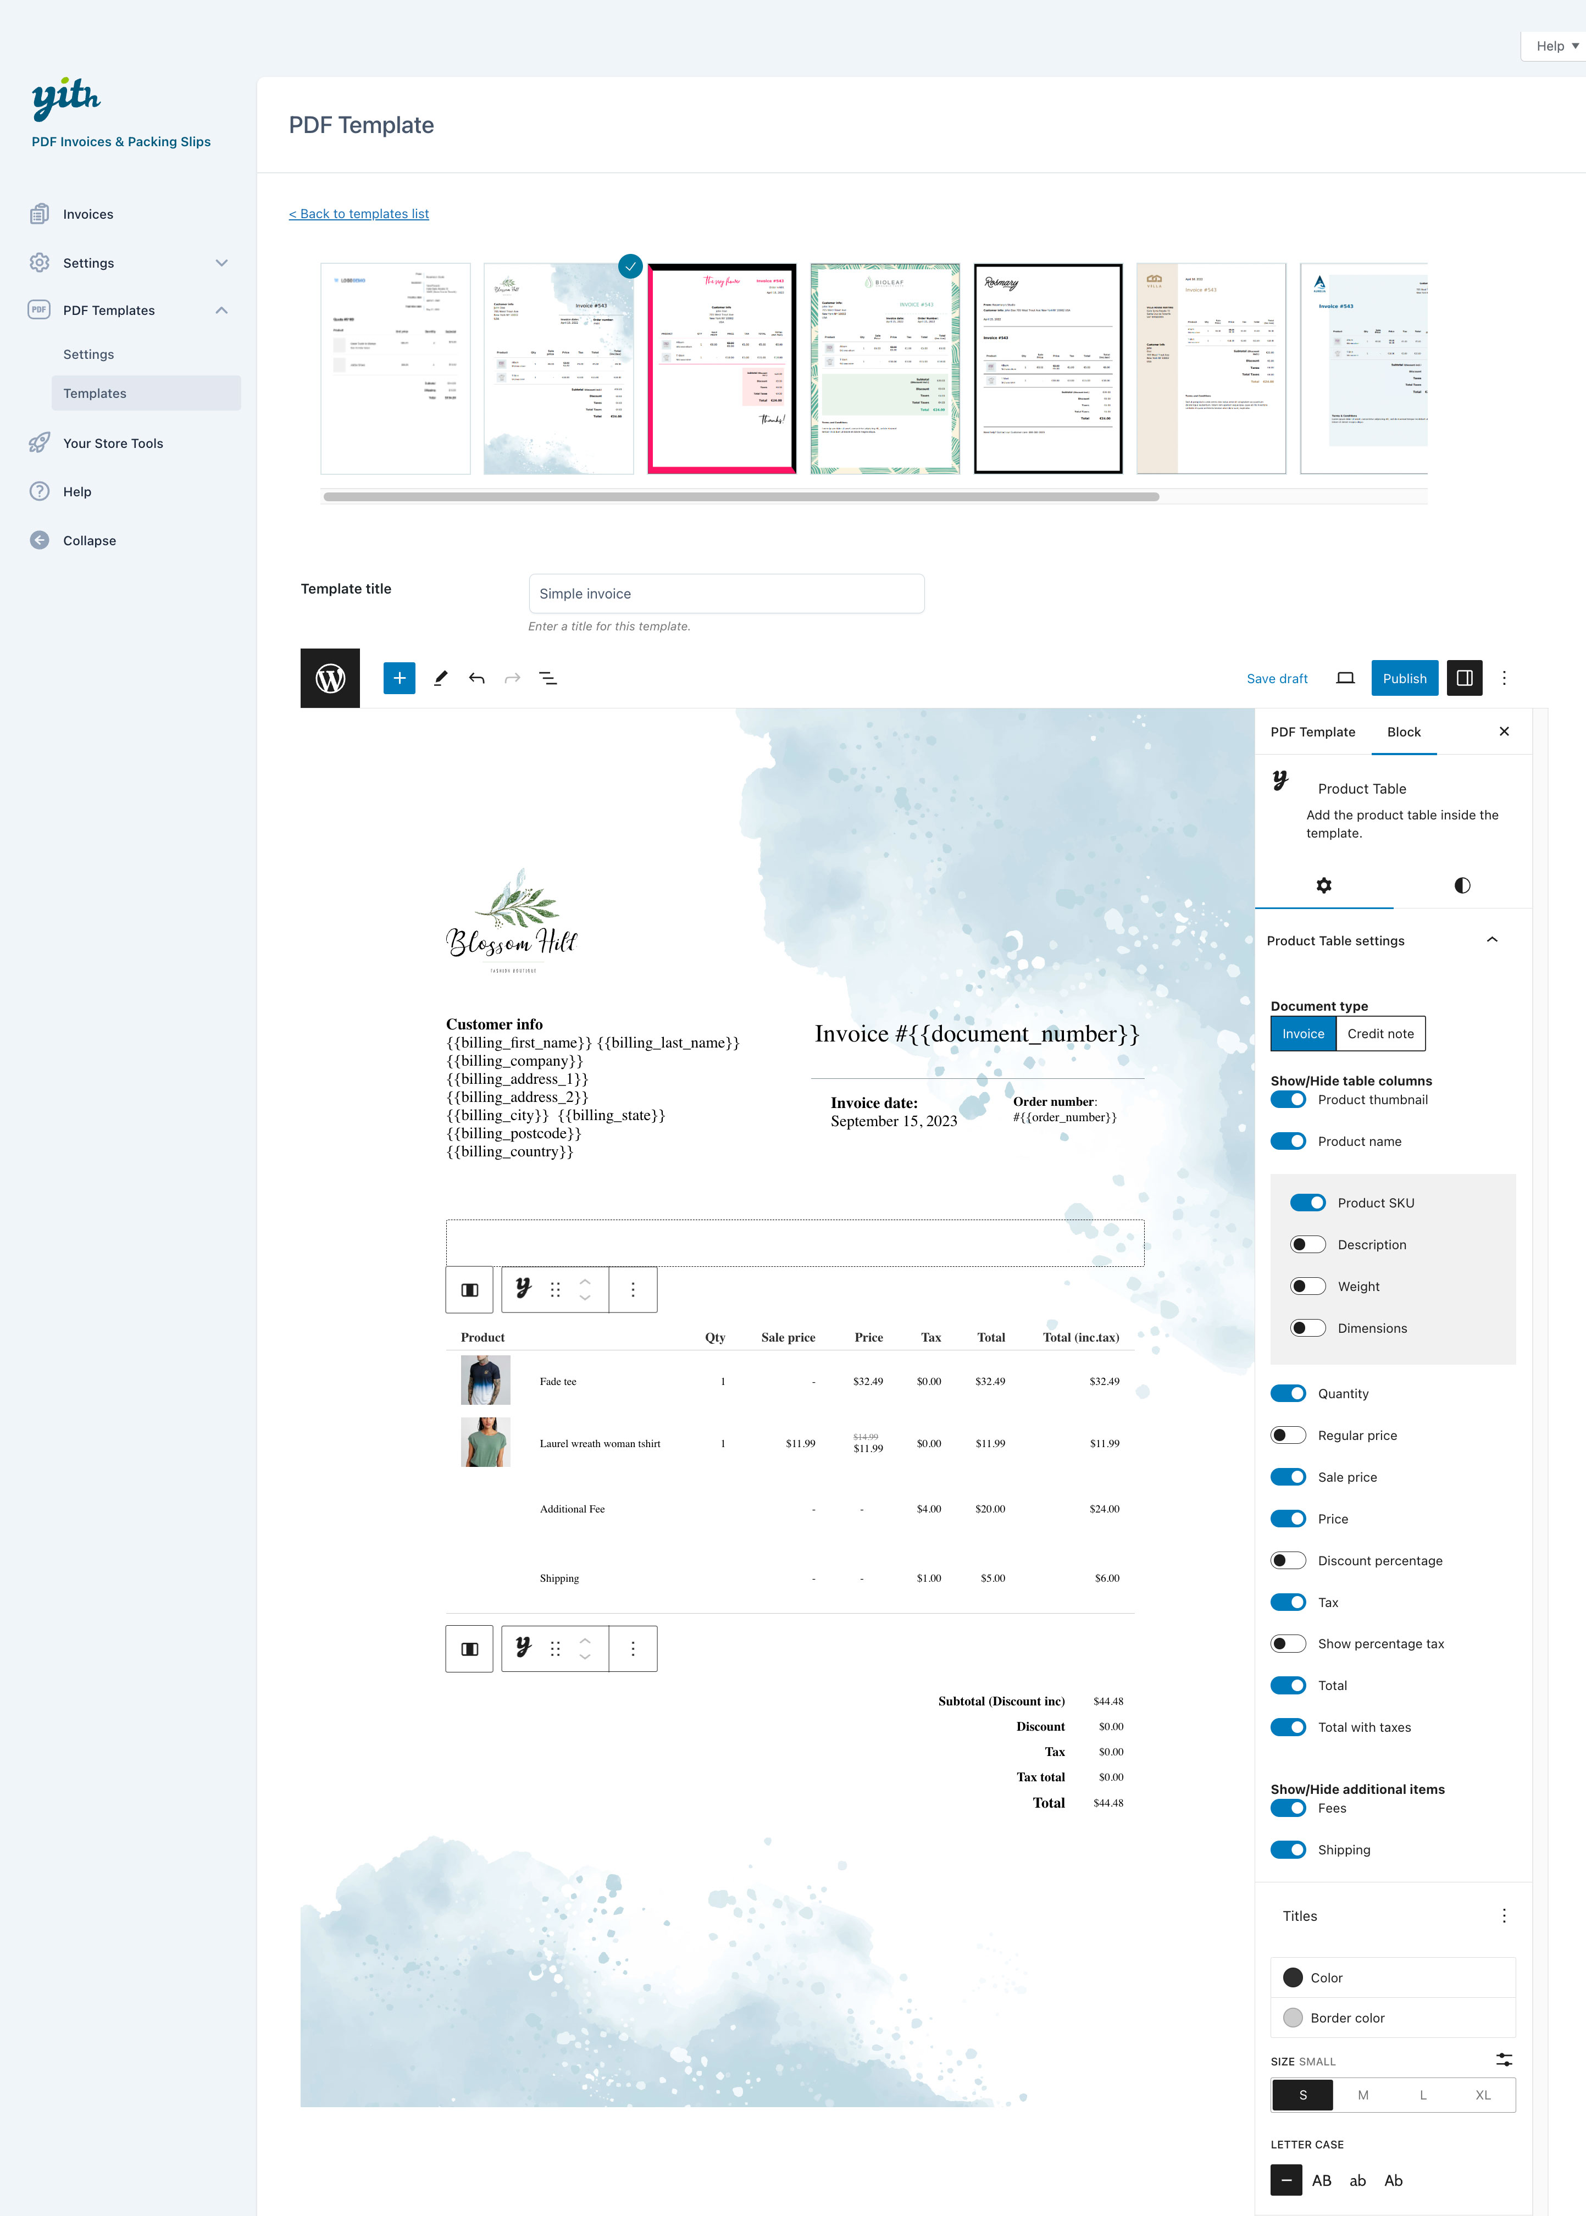Click the blue add block plus button
This screenshot has height=2216, width=1586.
[x=398, y=678]
